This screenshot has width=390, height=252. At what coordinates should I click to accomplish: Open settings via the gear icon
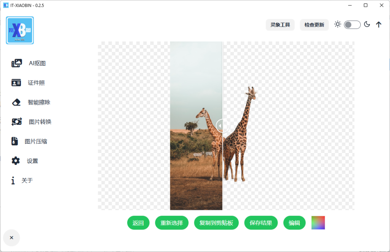tap(16, 161)
